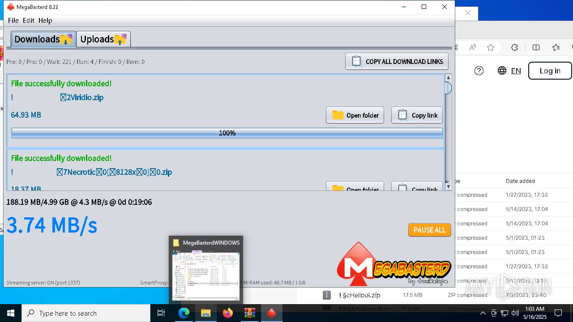Open Edge favorites list icon
This screenshot has height=322, width=573.
[556, 47]
